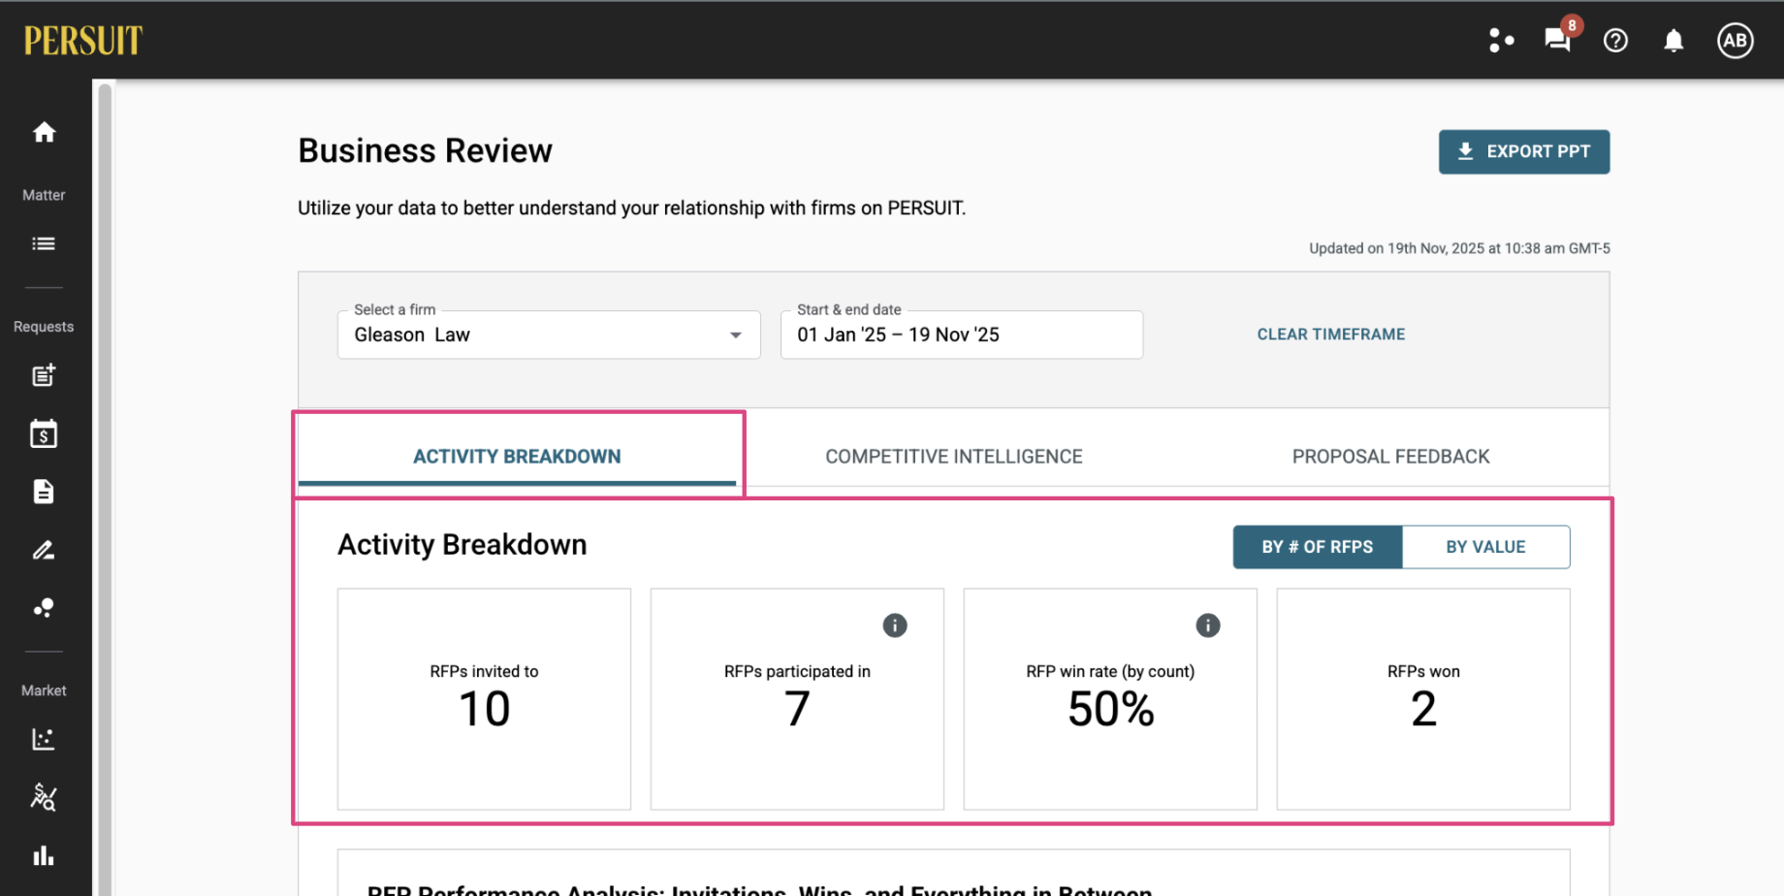Open the Start & end date field
1784x896 pixels.
(x=962, y=335)
